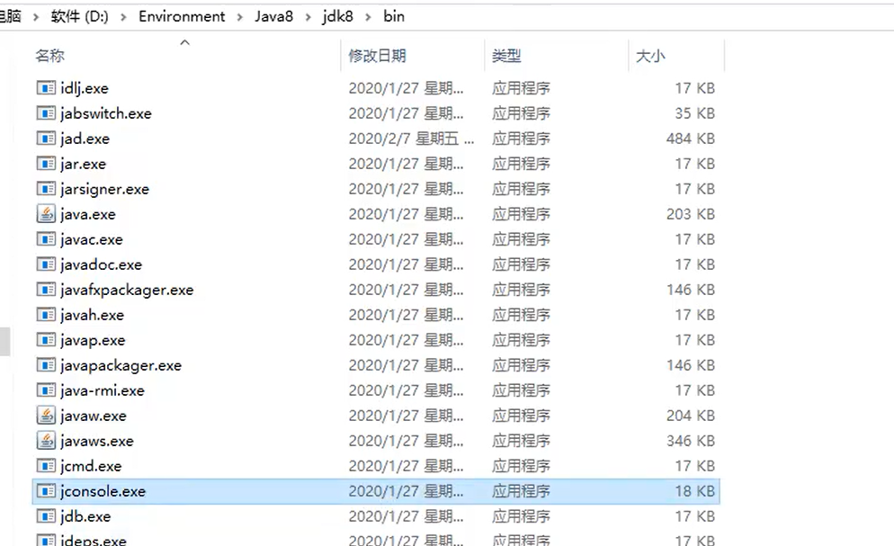Click the jdb.exe file icon
This screenshot has height=546, width=894.
(x=46, y=515)
